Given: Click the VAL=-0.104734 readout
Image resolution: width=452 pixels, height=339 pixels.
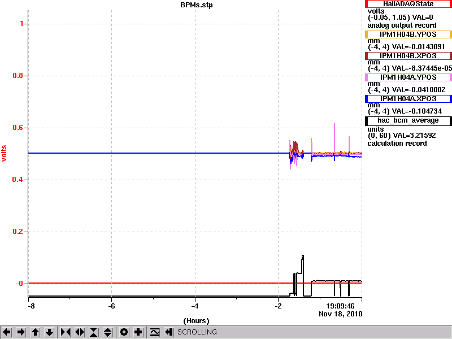Looking at the screenshot, I should tap(417, 111).
